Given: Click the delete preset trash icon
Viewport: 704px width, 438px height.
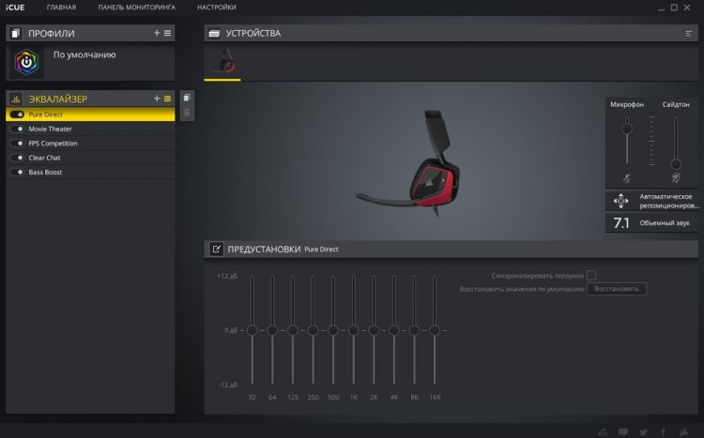Looking at the screenshot, I should pyautogui.click(x=187, y=113).
